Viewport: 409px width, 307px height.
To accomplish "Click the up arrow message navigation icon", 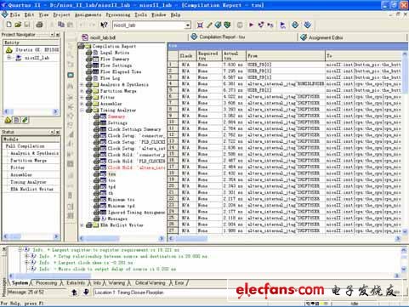I will pyautogui.click(x=75, y=292).
